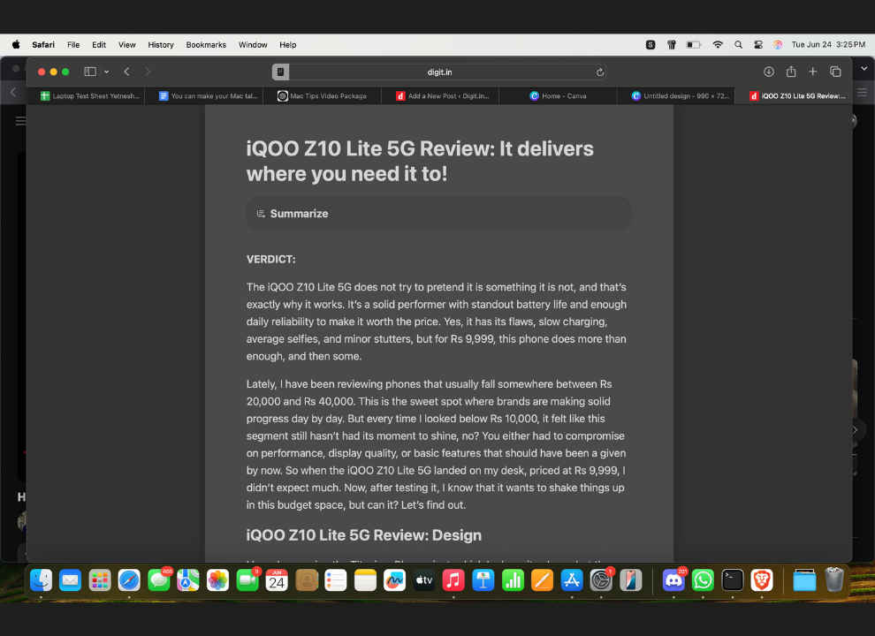Click the Siri icon in menu bar

coord(778,45)
